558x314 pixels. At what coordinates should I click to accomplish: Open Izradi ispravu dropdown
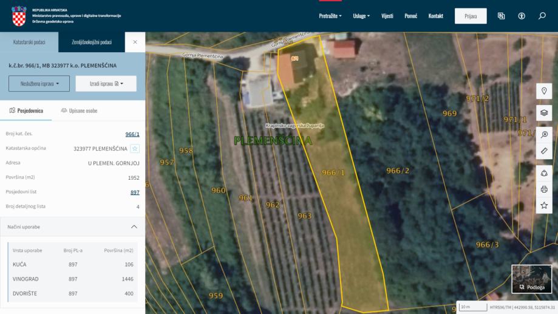pos(106,84)
